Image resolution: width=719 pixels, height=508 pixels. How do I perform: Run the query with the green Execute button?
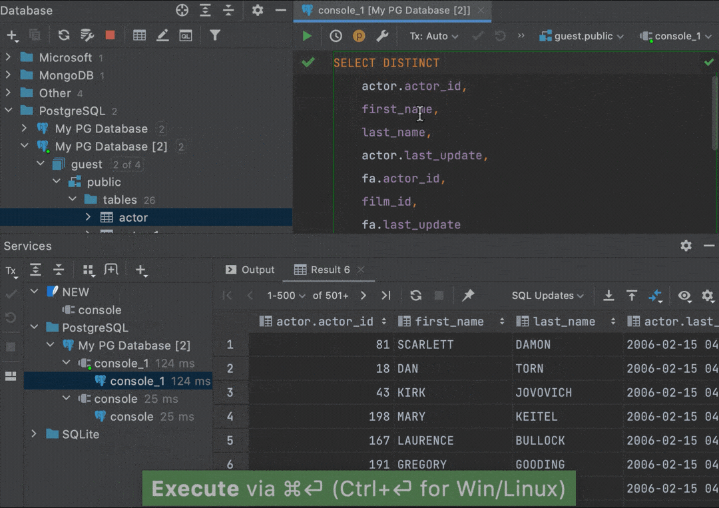307,36
